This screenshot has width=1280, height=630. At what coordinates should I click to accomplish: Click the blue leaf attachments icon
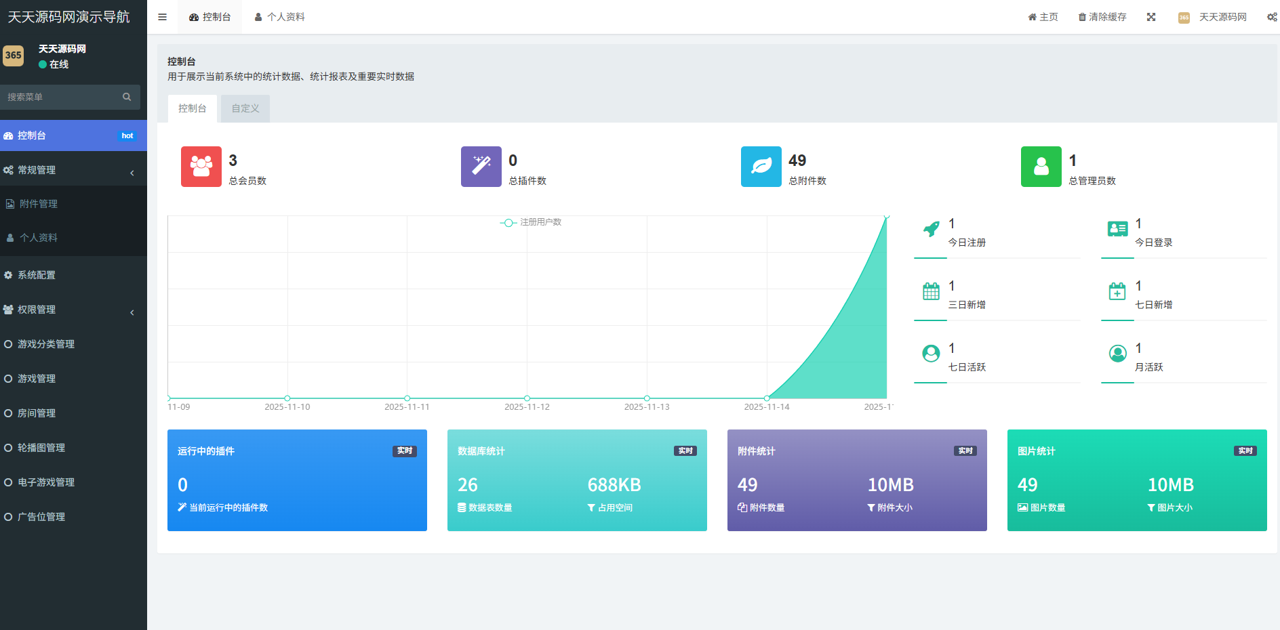pyautogui.click(x=761, y=167)
